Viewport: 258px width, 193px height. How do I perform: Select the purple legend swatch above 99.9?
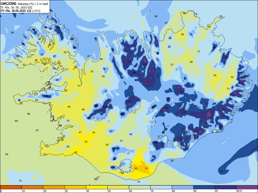click(247, 187)
